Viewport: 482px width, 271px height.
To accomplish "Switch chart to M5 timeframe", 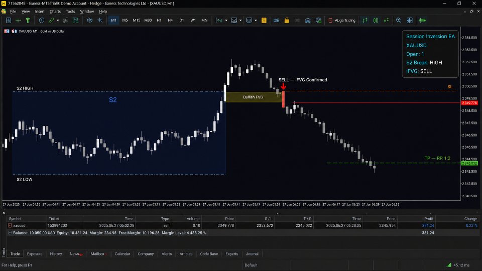I will [x=125, y=20].
